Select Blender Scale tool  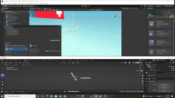click(2, 82)
